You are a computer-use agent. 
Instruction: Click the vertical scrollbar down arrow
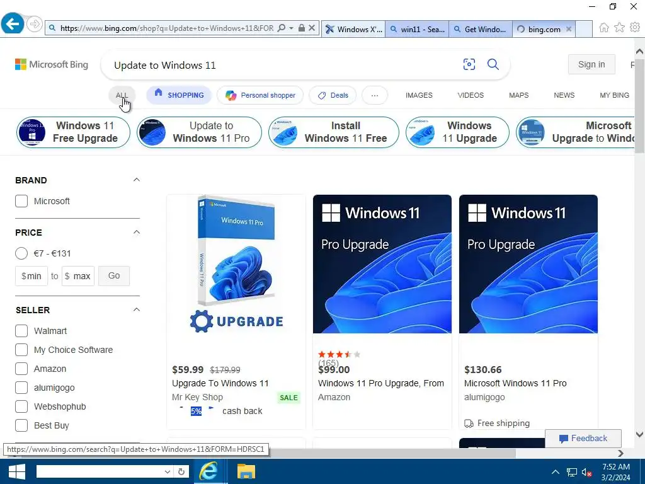click(640, 435)
